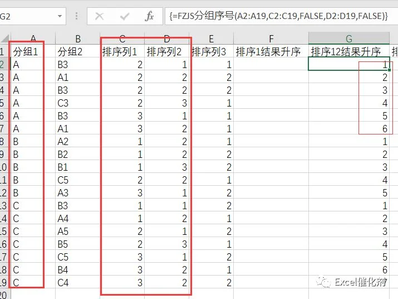Screen dimensions: 398x299
Task: Click empty cell F2 under 排序1结果升序
Action: pyautogui.click(x=271, y=64)
